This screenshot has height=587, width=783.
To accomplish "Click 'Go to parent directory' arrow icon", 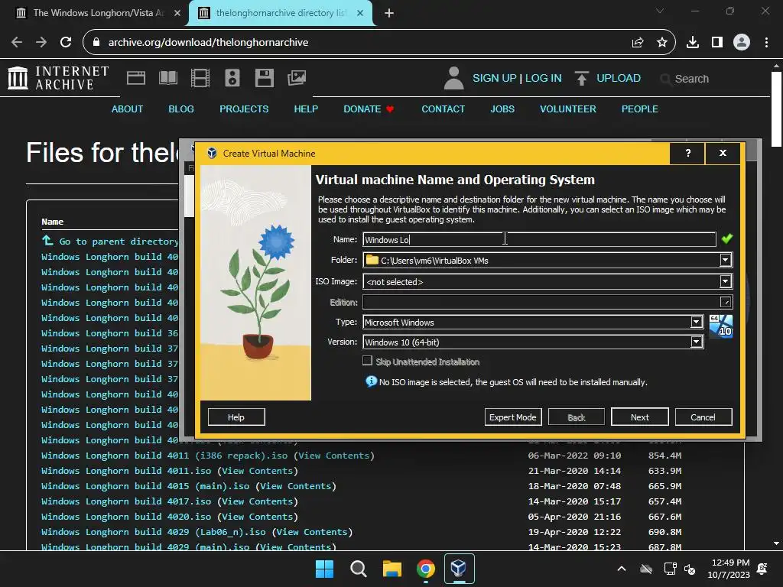I will [47, 241].
